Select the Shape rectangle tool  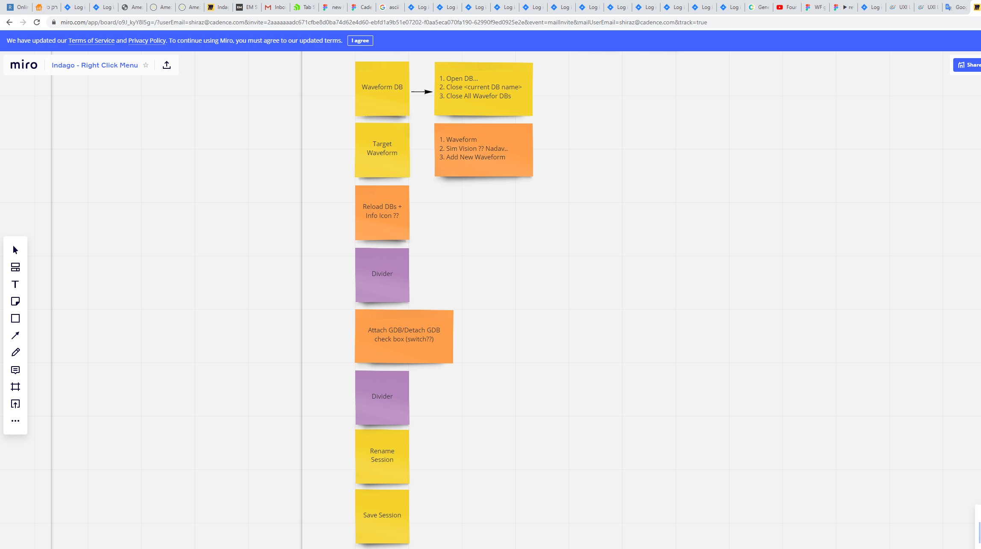[15, 318]
